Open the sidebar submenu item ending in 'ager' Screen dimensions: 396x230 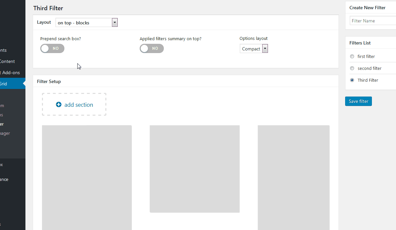(x=5, y=133)
